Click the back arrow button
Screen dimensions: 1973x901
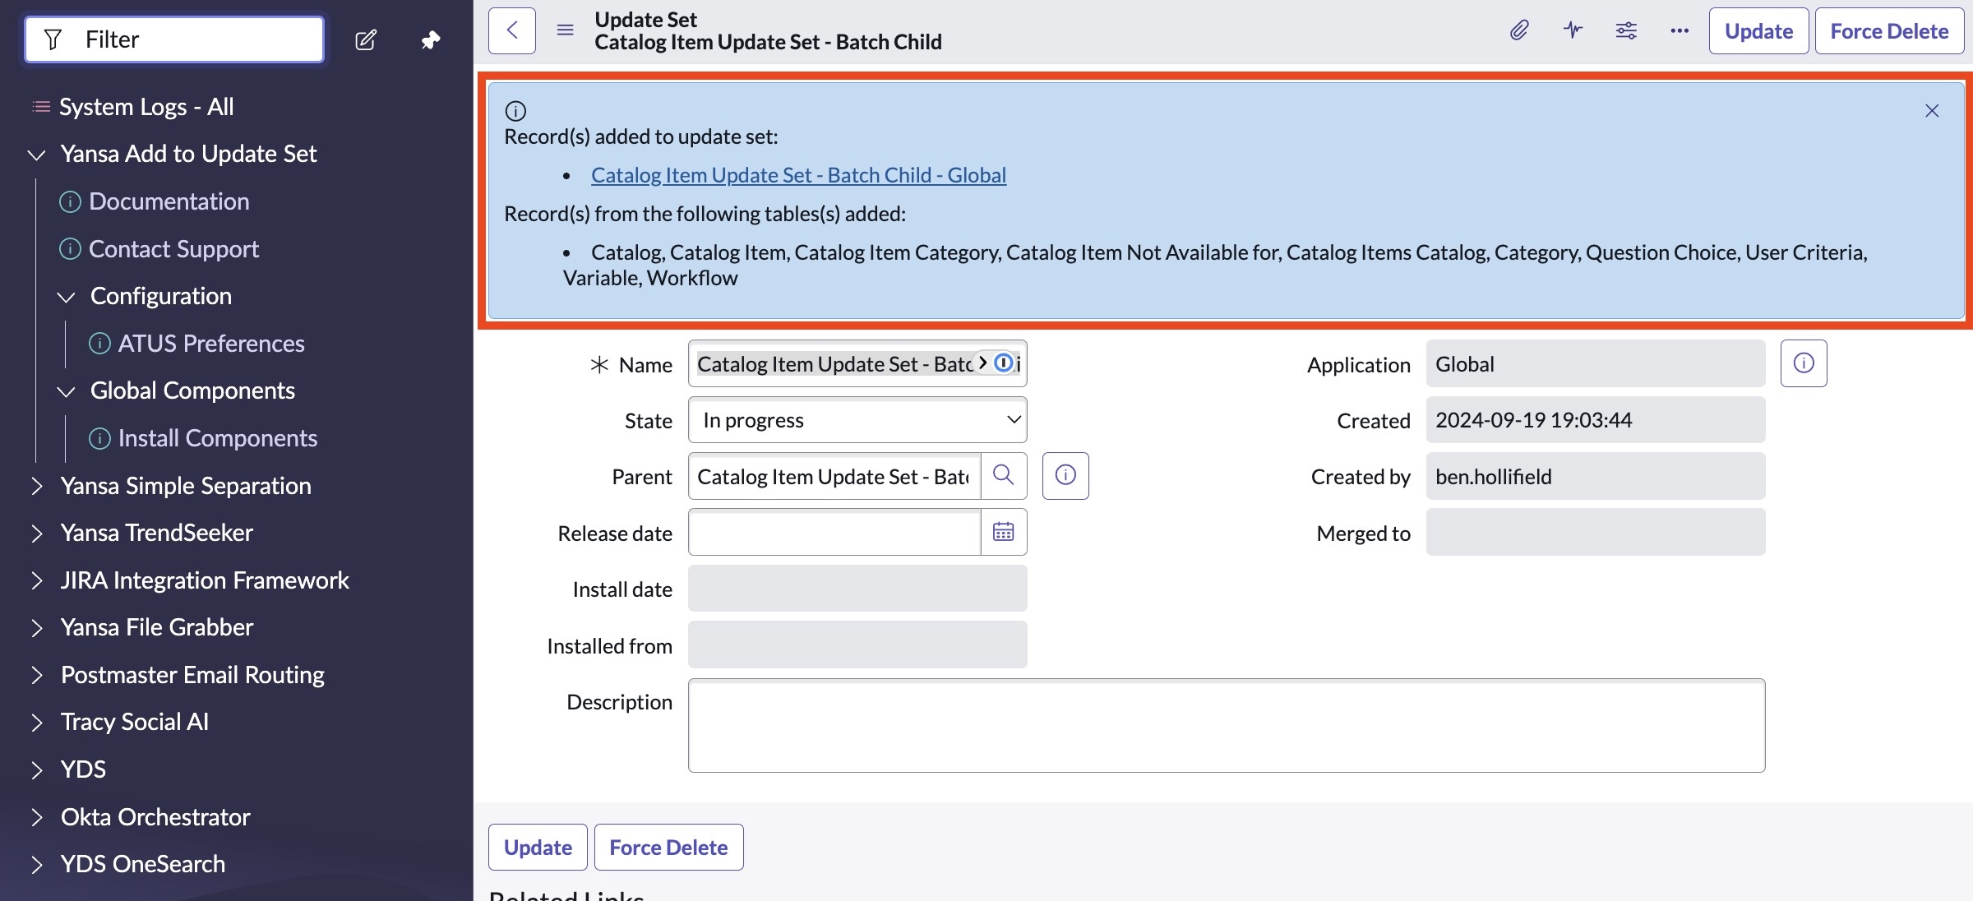point(512,31)
